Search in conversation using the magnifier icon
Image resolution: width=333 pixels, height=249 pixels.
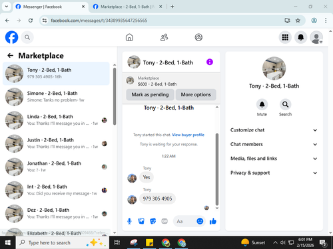[x=285, y=104]
